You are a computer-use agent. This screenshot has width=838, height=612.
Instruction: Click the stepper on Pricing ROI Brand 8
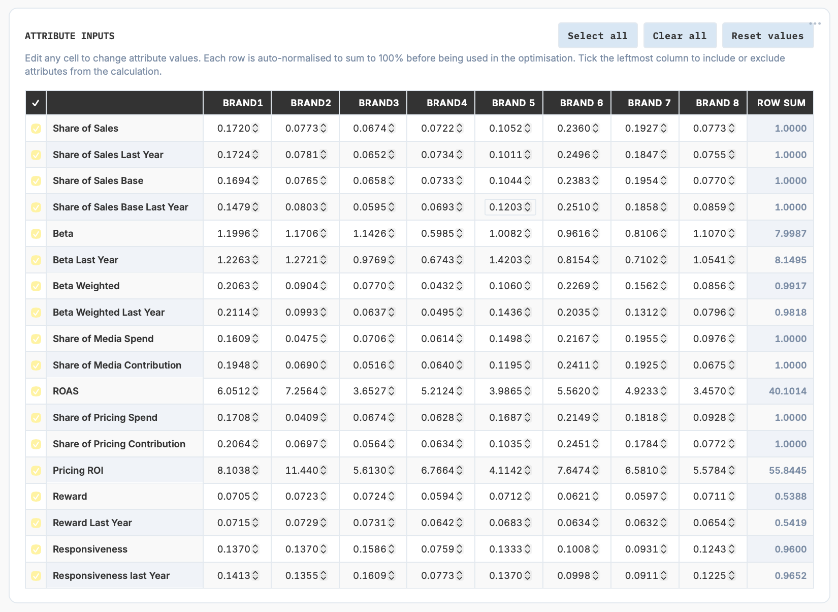pos(731,471)
